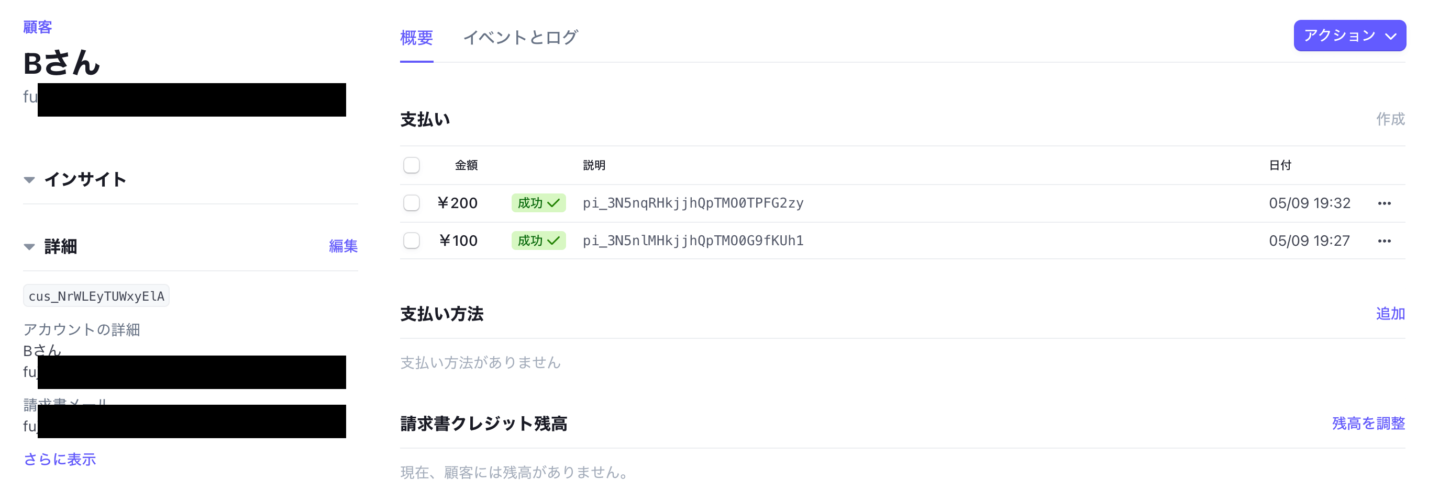Image resolution: width=1439 pixels, height=503 pixels.
Task: Open the アクション dropdown button
Action: (x=1349, y=36)
